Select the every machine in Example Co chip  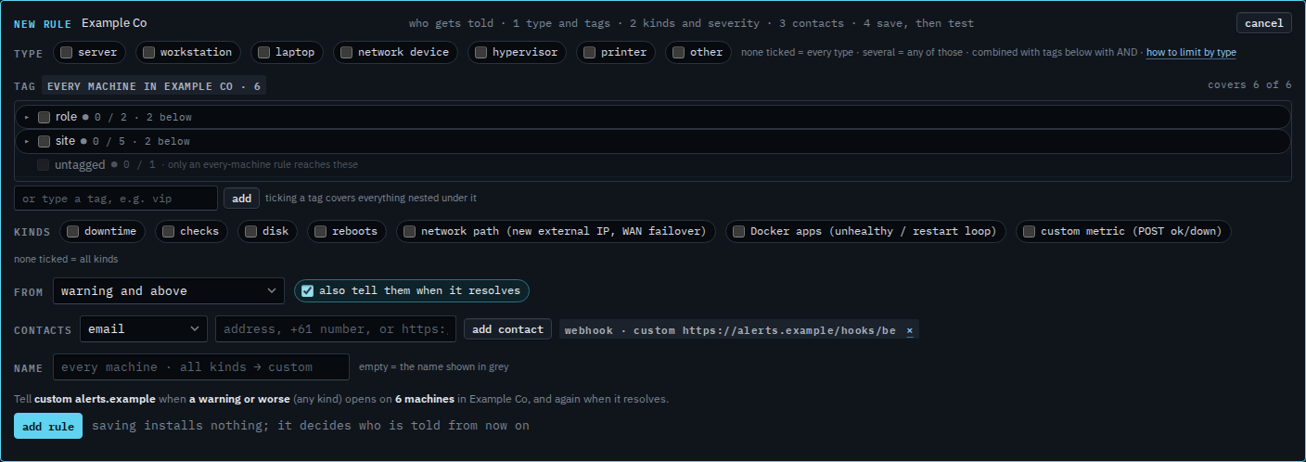(154, 85)
